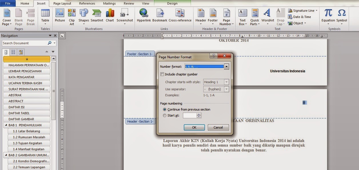Select Continue from previous section
This screenshot has height=170, width=359.
(165, 109)
